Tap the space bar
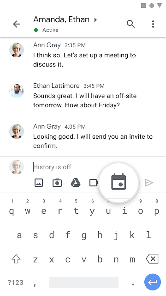 pos(84,283)
